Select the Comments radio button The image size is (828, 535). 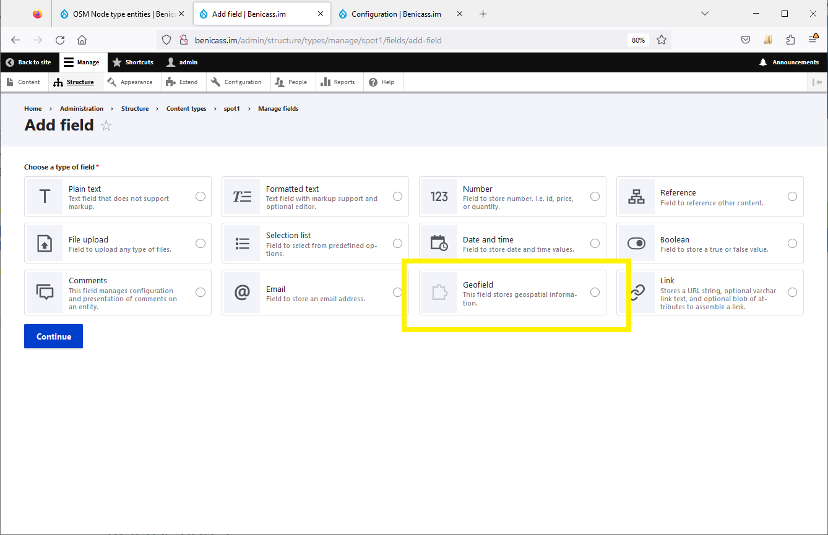point(201,293)
